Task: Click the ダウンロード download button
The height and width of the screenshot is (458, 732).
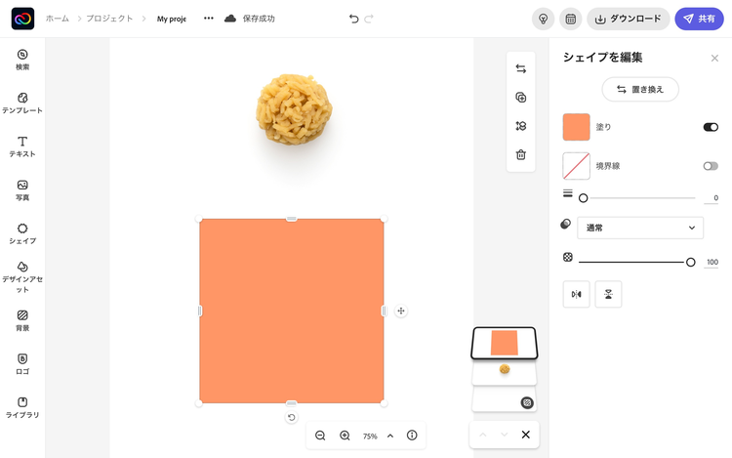Action: coord(629,19)
